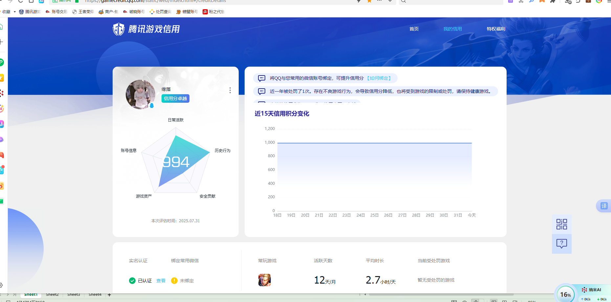611x302 pixels.
Task: Click the user avatar picture
Action: point(140,95)
